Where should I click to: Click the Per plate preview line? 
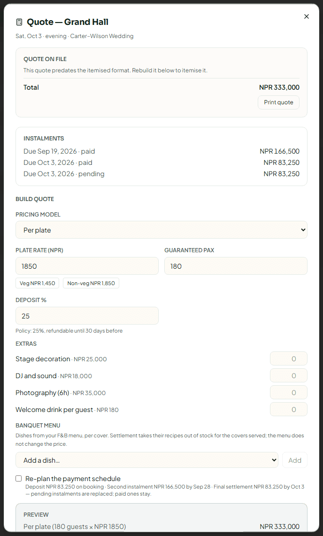(x=75, y=527)
